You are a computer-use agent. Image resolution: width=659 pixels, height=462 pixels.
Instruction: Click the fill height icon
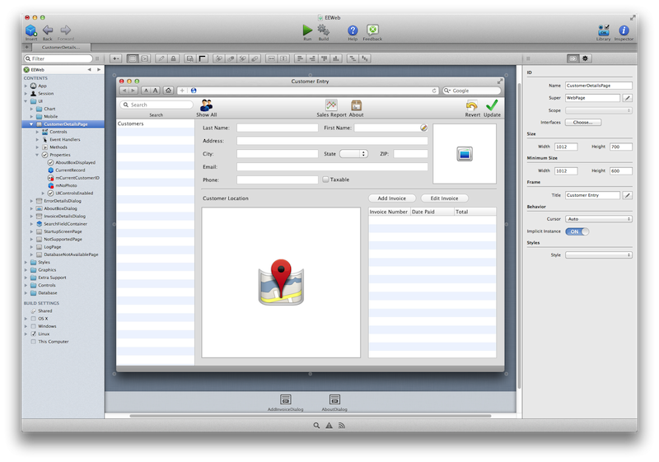pyautogui.click(x=283, y=58)
